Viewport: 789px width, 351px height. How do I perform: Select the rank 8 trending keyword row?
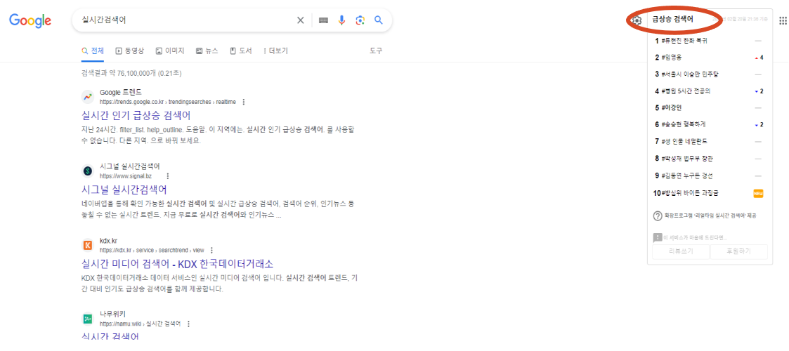[710, 159]
